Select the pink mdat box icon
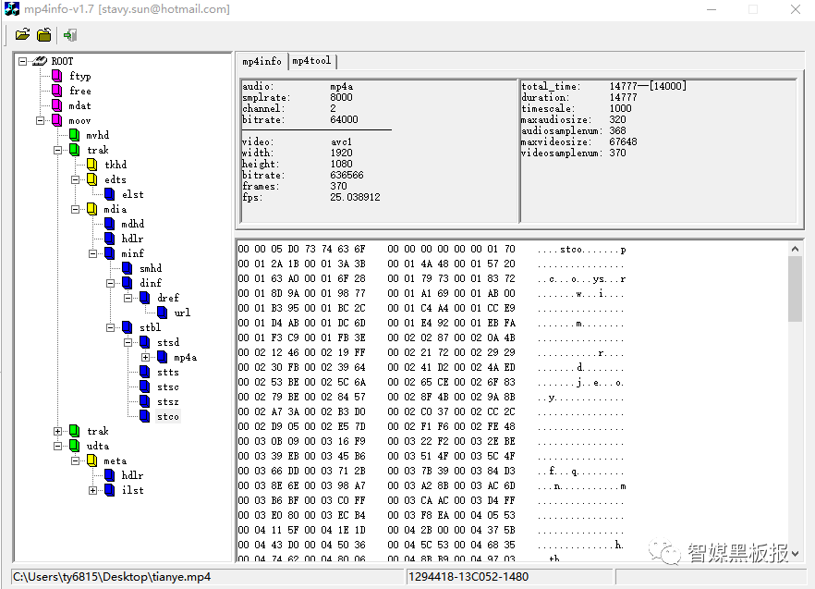The width and height of the screenshot is (815, 589). (57, 105)
